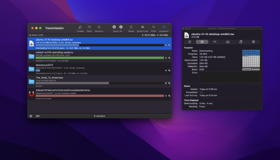Open the Files inspector tab
The height and width of the screenshot is (160, 280).
click(241, 42)
